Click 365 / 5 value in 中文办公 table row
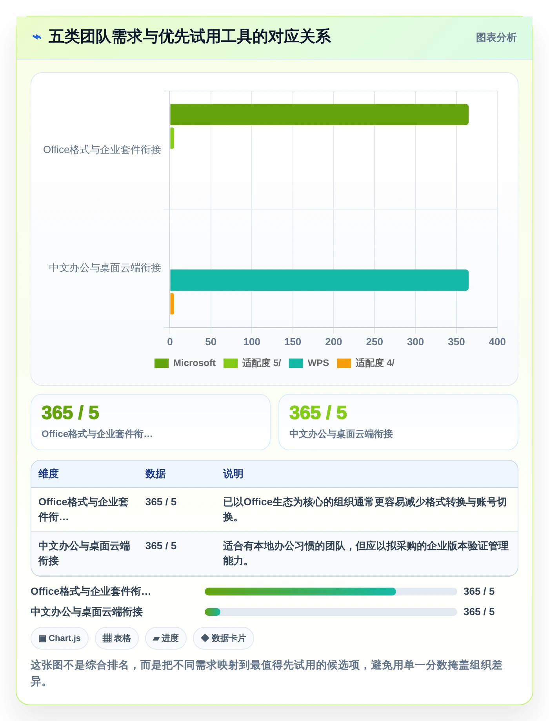Screen dimensions: 549x721 coord(161,546)
